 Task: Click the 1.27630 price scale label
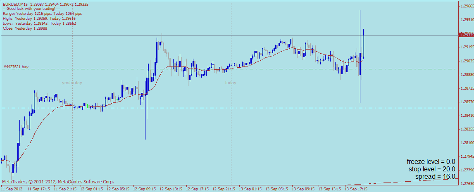pos(467,184)
